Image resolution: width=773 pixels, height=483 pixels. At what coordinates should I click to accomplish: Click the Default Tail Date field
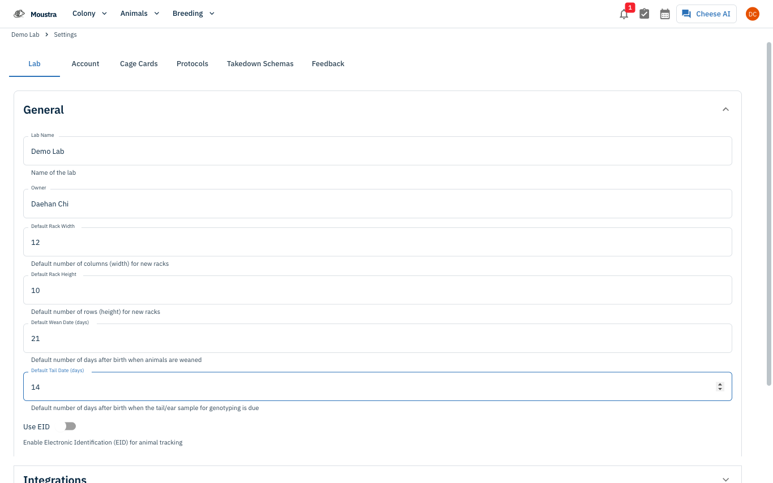377,387
